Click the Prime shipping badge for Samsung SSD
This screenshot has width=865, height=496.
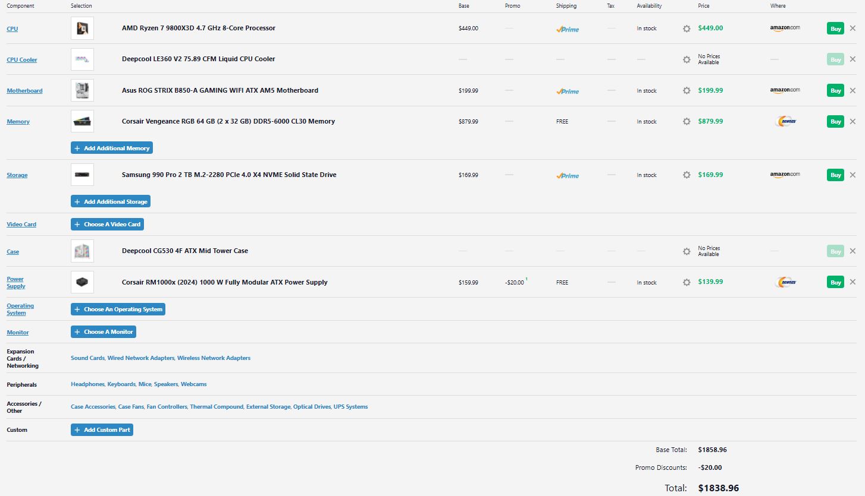pyautogui.click(x=568, y=176)
